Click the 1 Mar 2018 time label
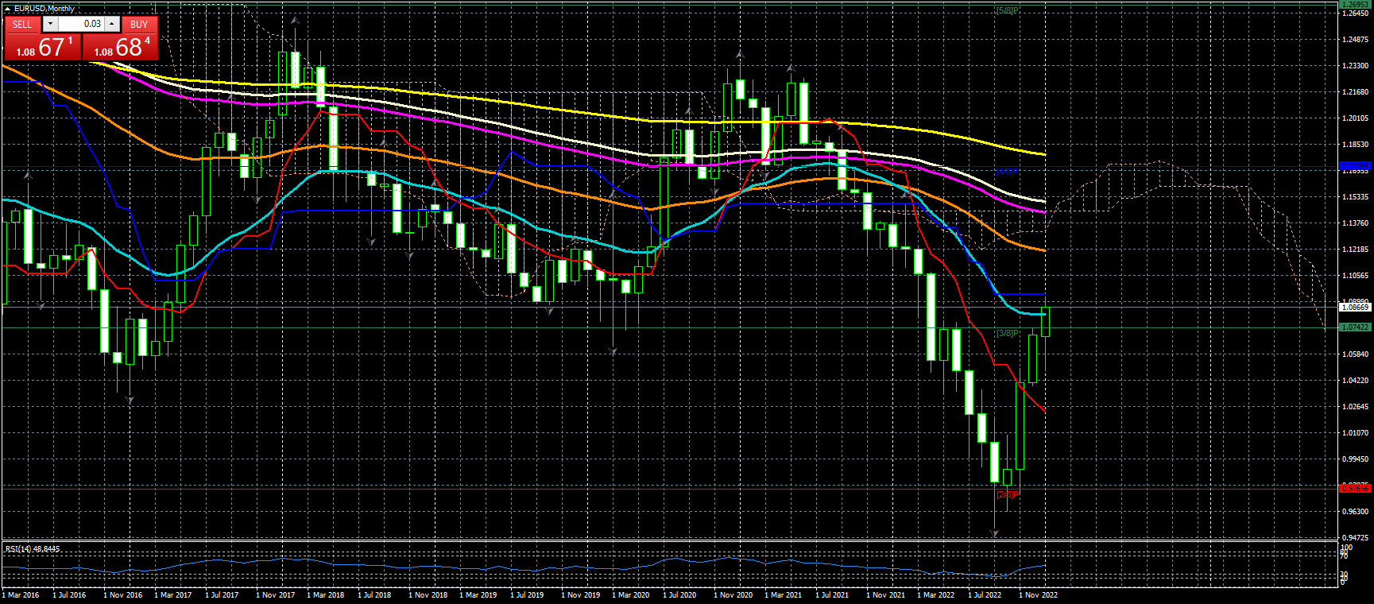 point(326,595)
